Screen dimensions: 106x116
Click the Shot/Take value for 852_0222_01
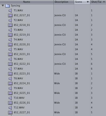pyautogui.click(x=92, y=64)
